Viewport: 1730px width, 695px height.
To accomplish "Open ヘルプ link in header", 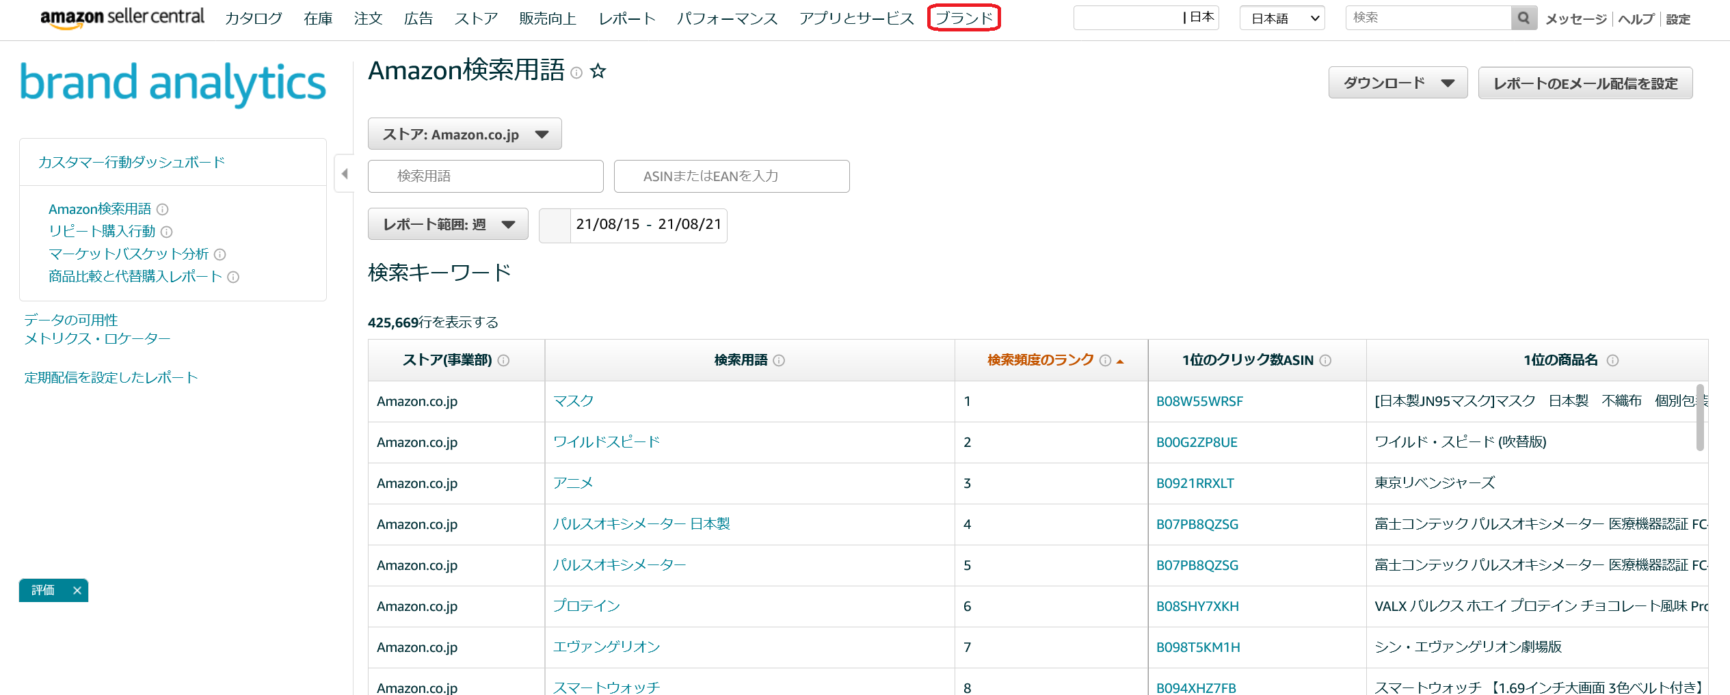I will tap(1636, 19).
